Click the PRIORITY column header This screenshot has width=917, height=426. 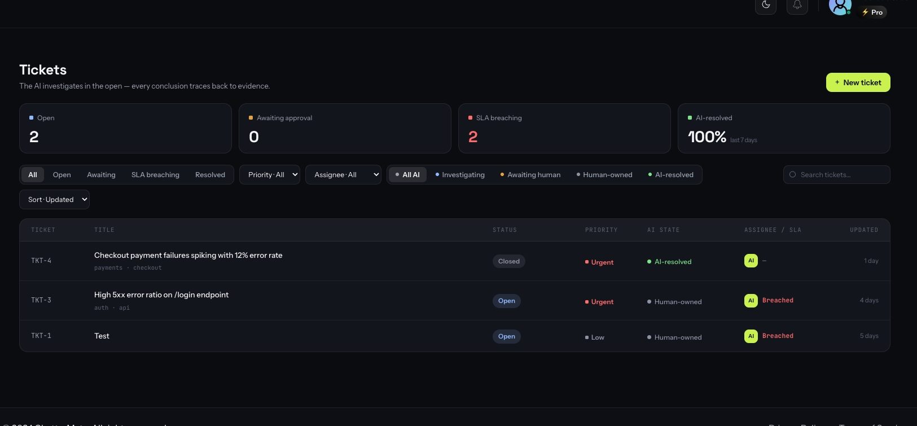coord(601,230)
